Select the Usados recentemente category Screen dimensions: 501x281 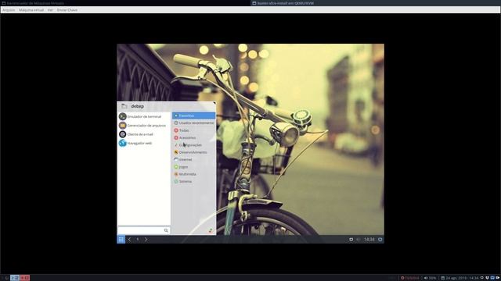[193, 123]
